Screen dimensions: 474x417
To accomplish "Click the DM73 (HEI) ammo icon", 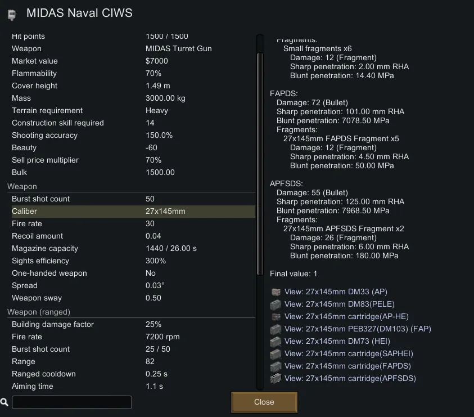I will coord(276,341).
